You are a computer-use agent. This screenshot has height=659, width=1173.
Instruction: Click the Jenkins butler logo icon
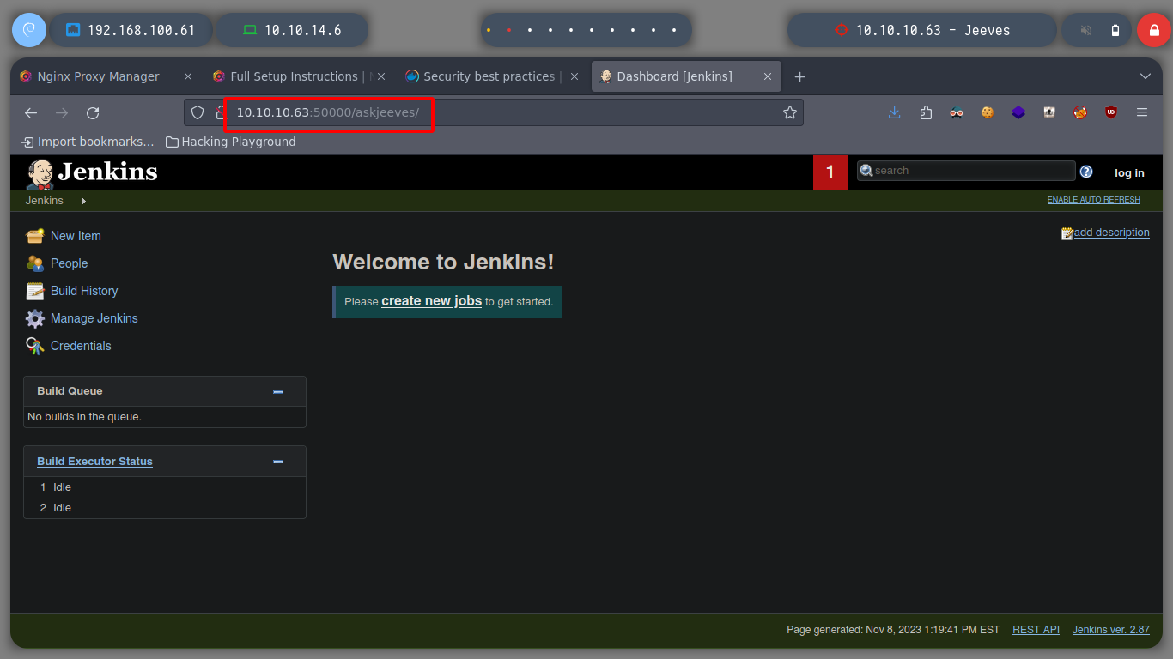(x=40, y=173)
